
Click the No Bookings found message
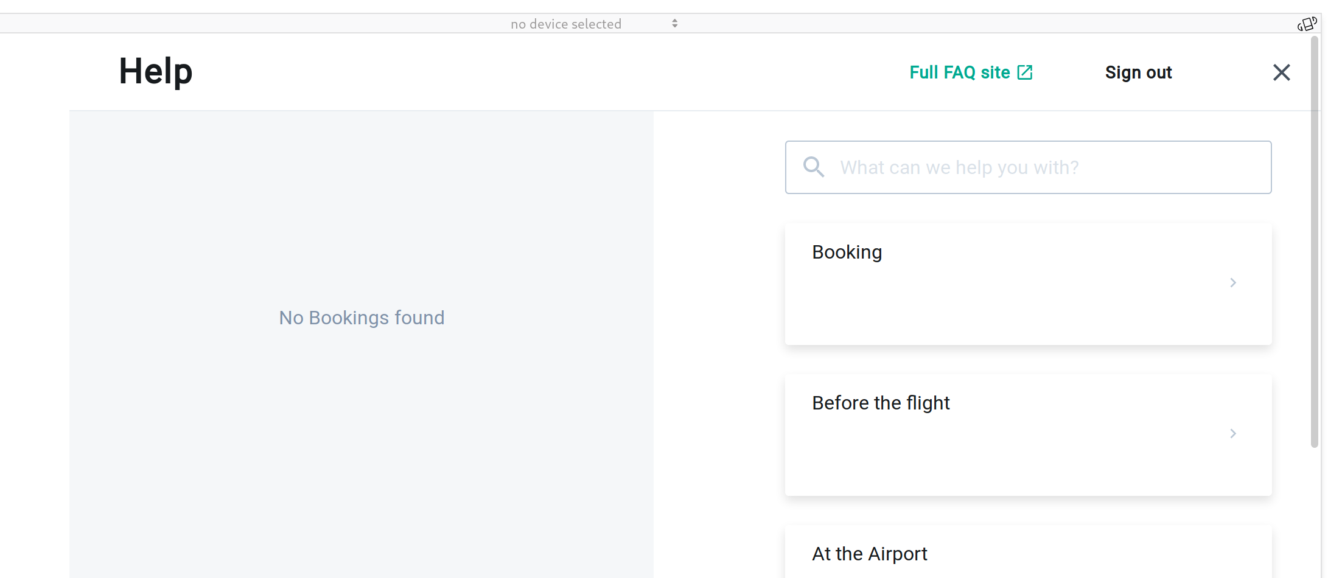pos(362,317)
